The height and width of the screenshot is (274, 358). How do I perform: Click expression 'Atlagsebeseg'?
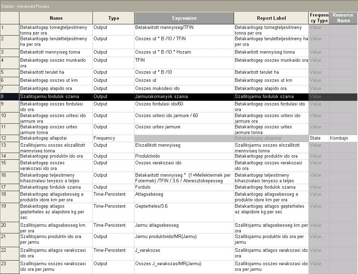click(x=184, y=197)
